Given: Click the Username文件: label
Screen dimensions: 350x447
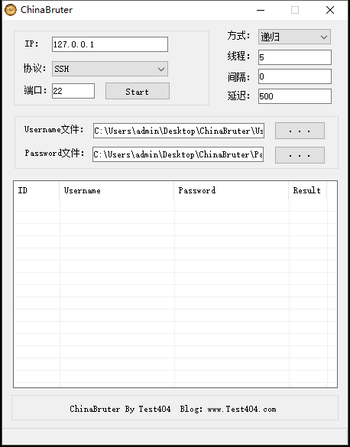Looking at the screenshot, I should [x=53, y=129].
